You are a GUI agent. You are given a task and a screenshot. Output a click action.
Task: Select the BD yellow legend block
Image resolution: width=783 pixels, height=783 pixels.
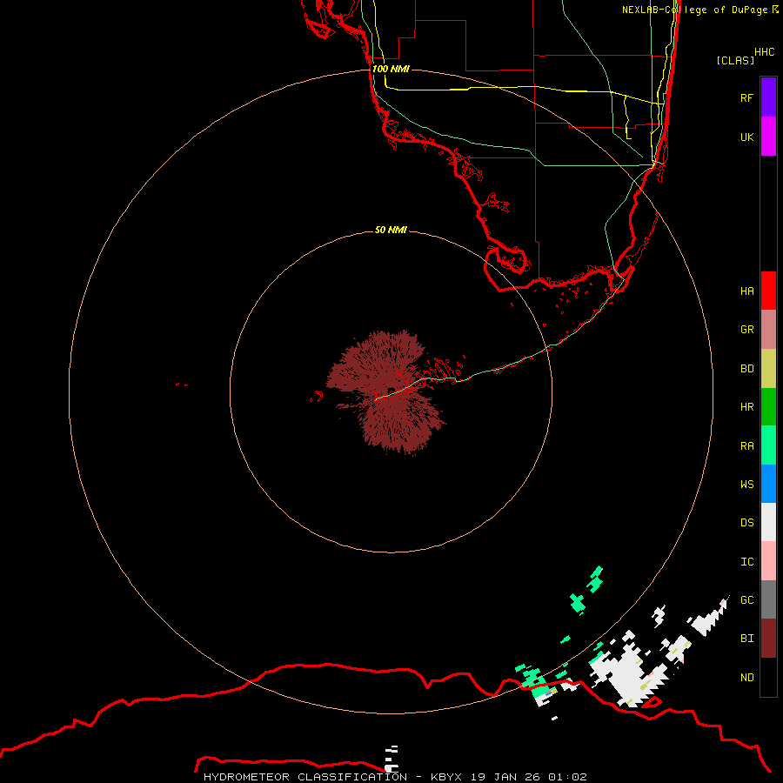pos(768,369)
